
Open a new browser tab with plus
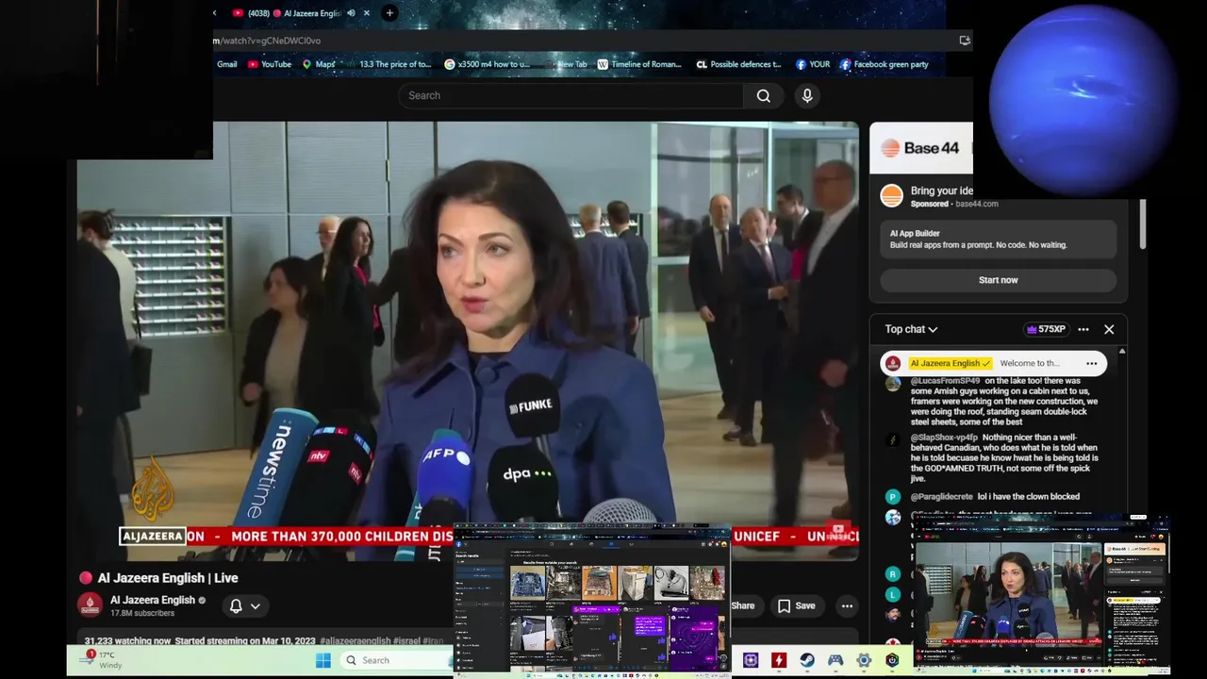click(389, 13)
